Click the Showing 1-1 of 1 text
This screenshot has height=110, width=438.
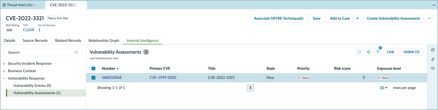tap(111, 88)
